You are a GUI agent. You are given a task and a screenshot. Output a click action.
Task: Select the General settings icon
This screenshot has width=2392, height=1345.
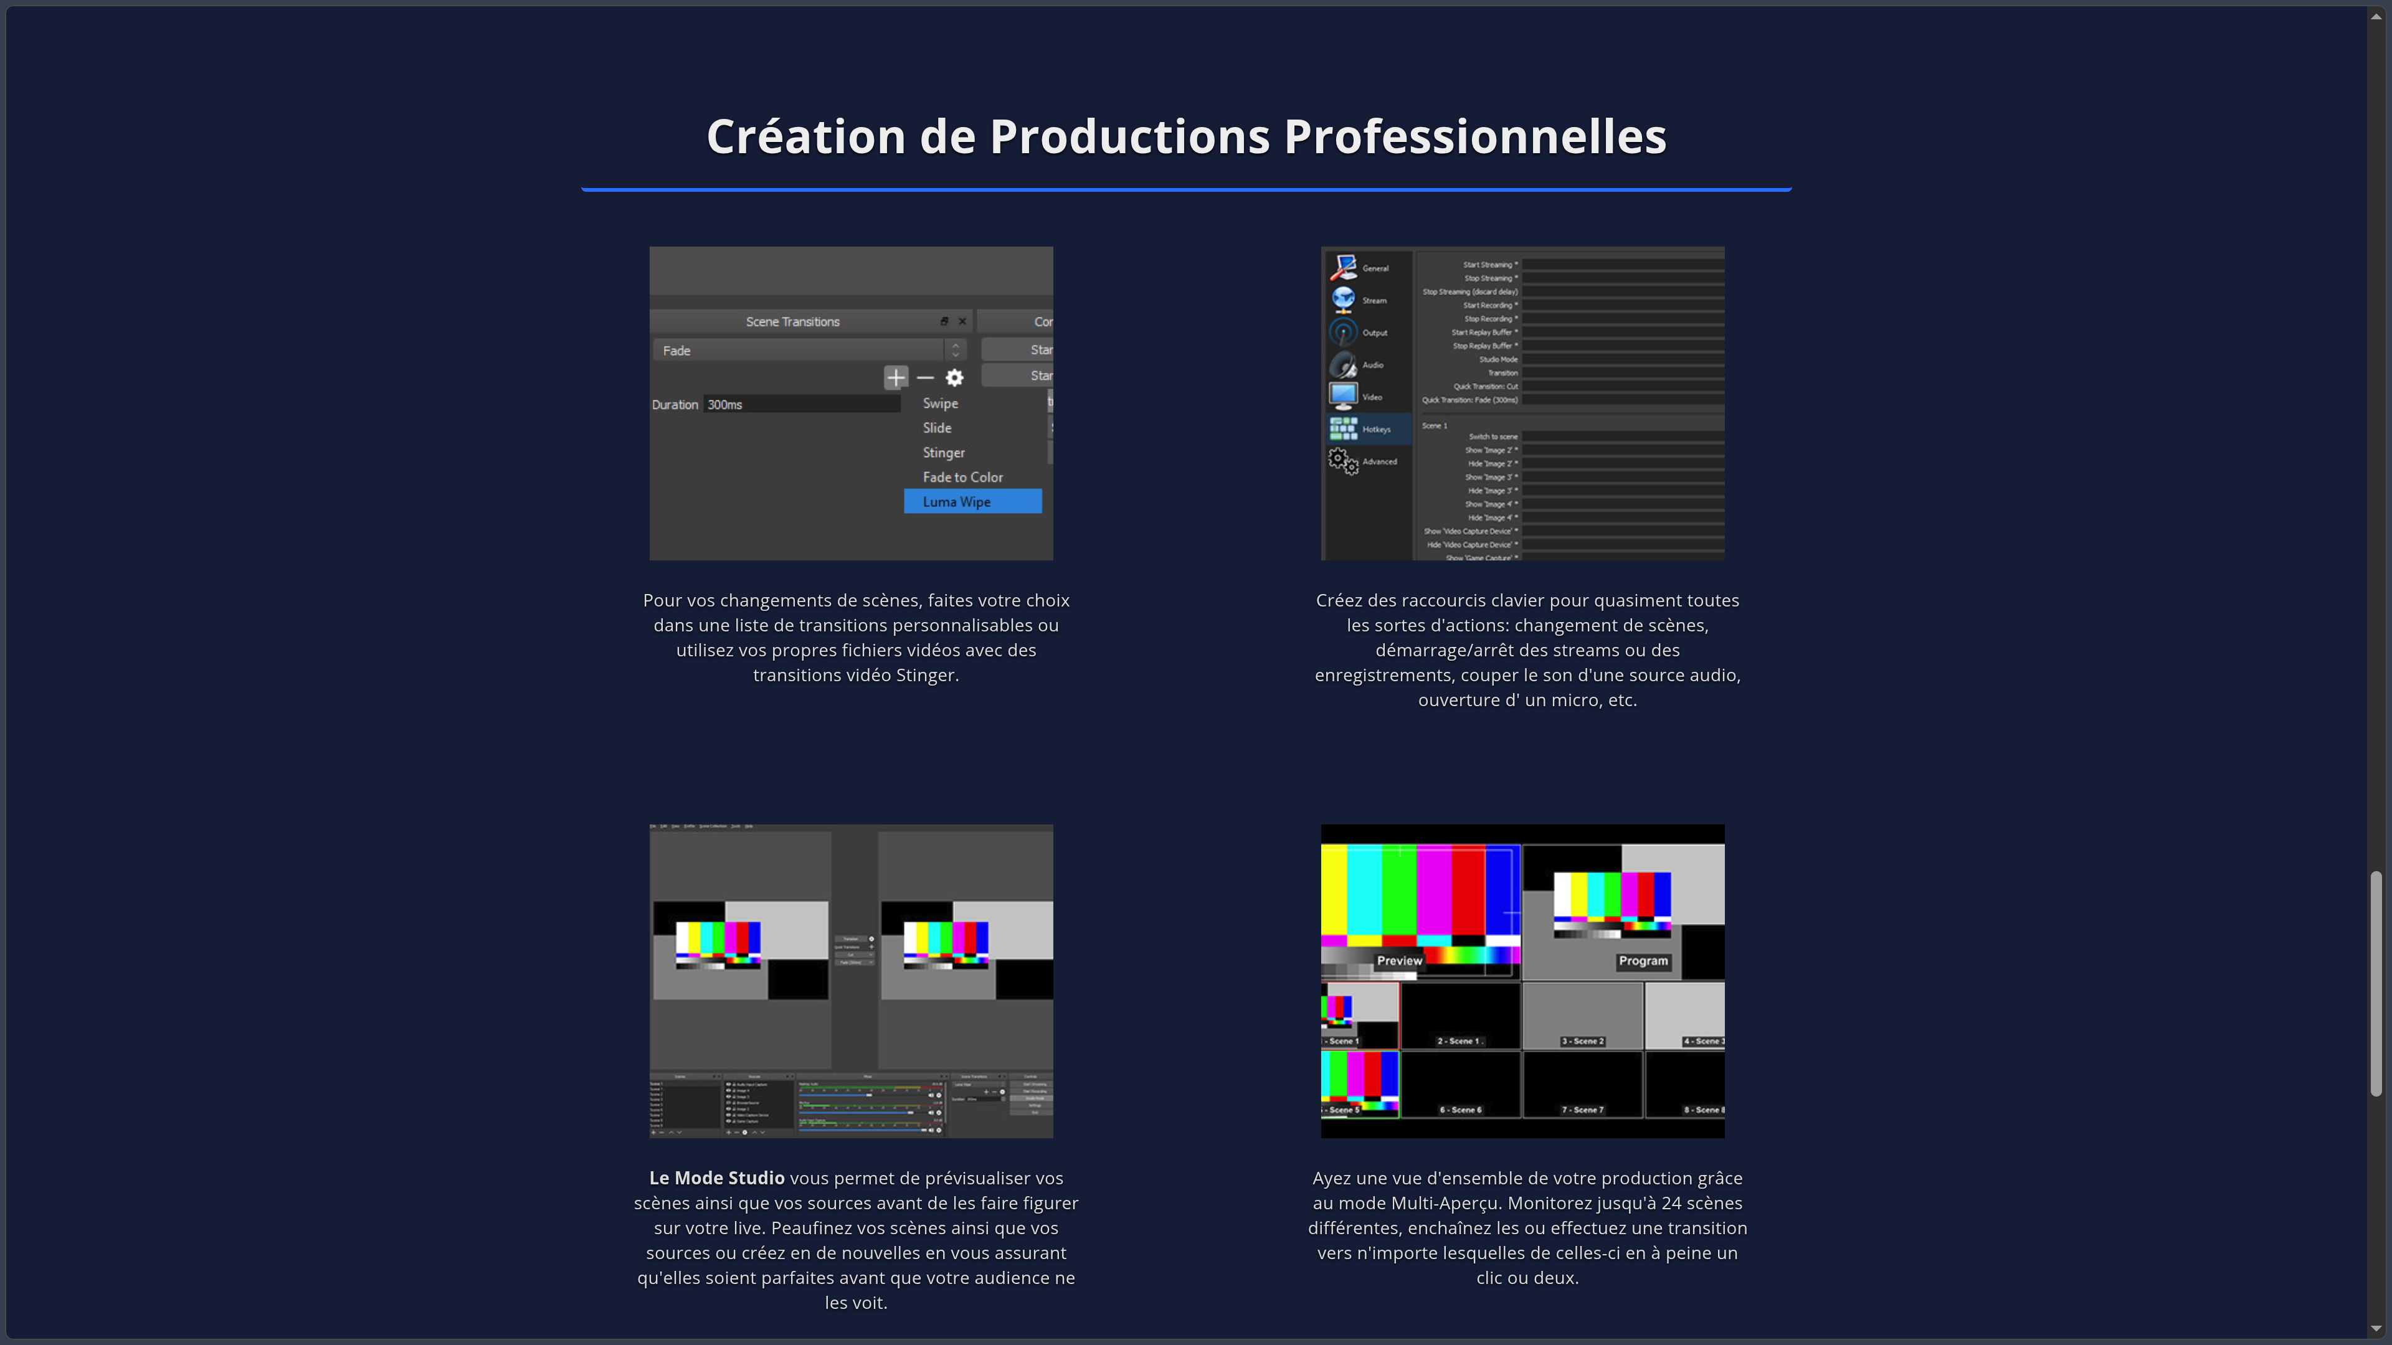1343,267
